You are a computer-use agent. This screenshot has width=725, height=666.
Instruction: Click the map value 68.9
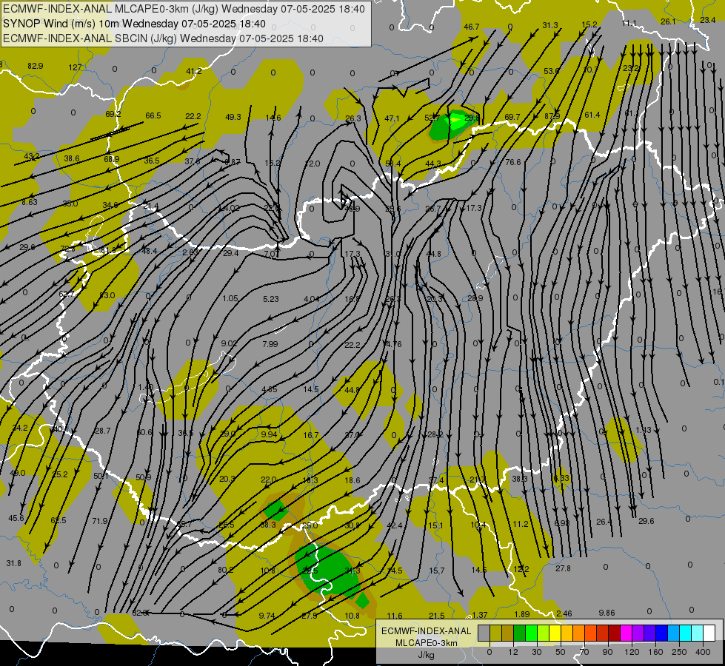tap(111, 159)
